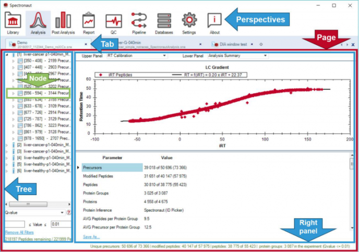Image resolution: width=359 pixels, height=252 pixels.
Task: Open the Settings gear perspective
Action: (189, 23)
